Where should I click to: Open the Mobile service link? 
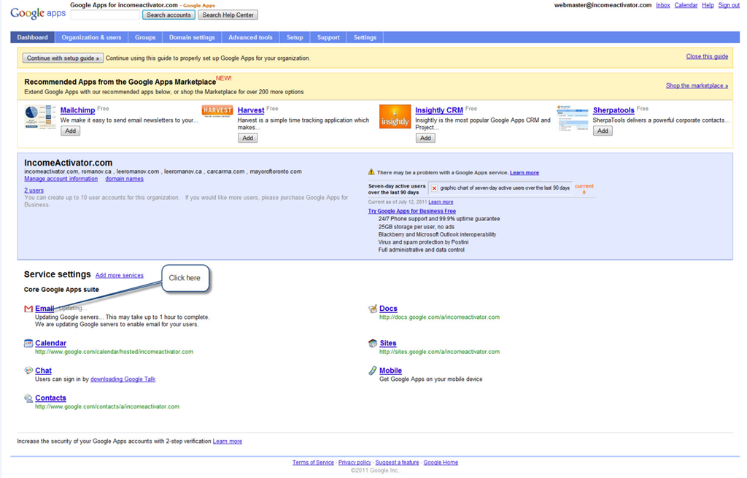click(x=391, y=370)
